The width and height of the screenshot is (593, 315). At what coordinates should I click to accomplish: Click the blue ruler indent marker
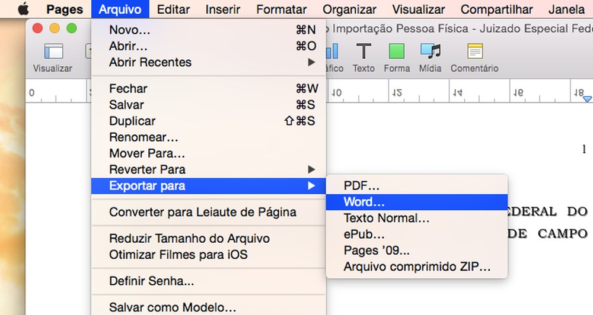click(x=587, y=99)
